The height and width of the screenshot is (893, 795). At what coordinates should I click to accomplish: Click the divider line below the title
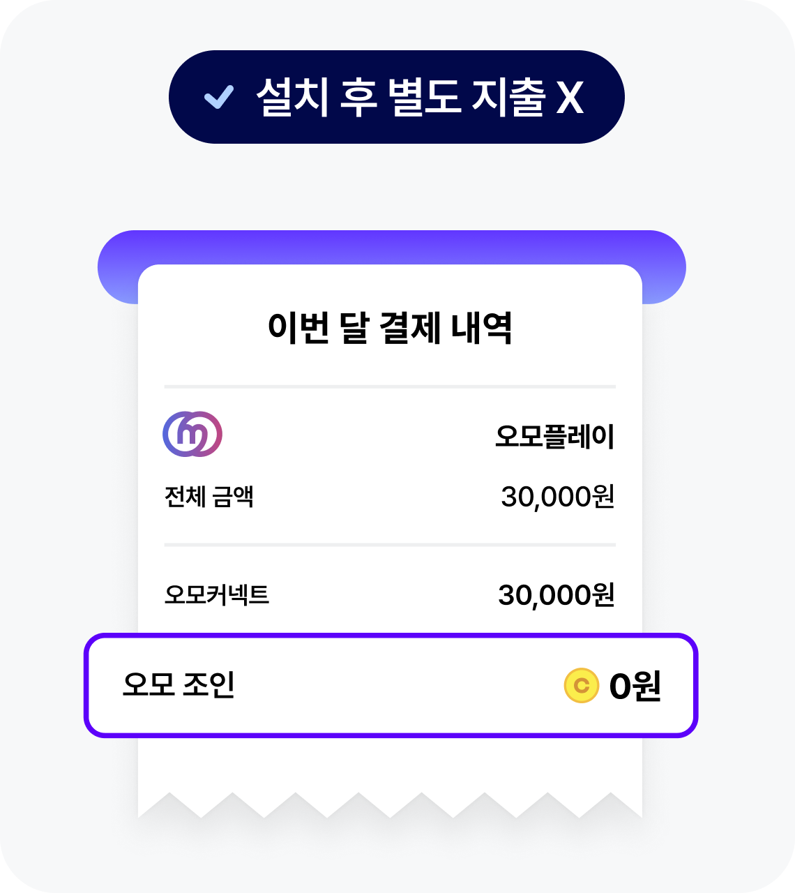(x=390, y=387)
